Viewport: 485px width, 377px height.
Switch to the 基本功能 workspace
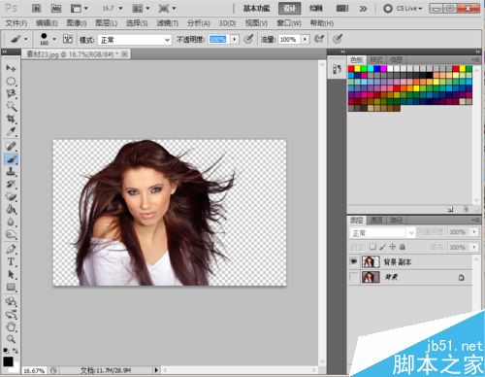pos(256,9)
